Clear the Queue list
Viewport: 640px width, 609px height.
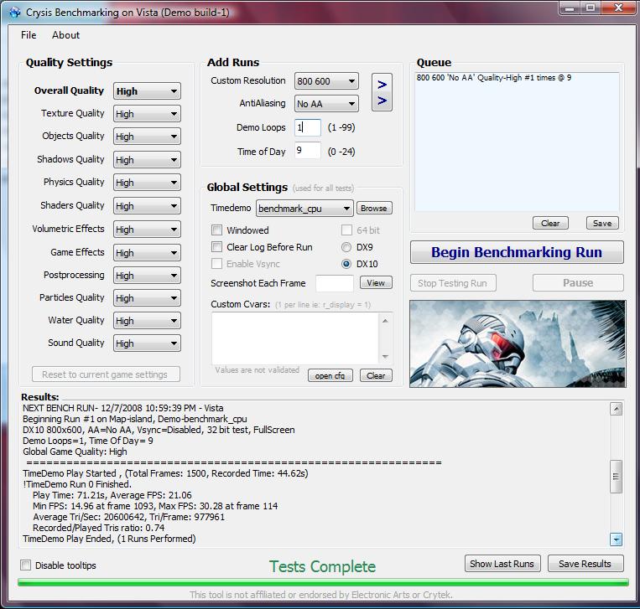click(550, 223)
